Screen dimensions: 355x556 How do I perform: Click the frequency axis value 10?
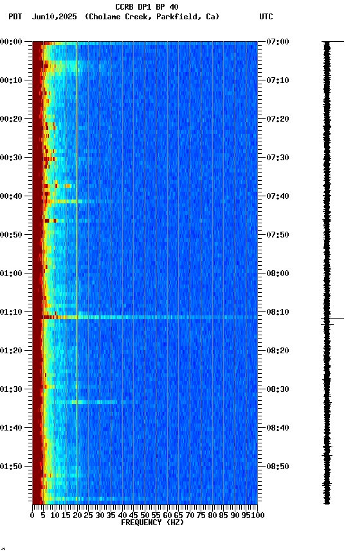click(x=55, y=516)
